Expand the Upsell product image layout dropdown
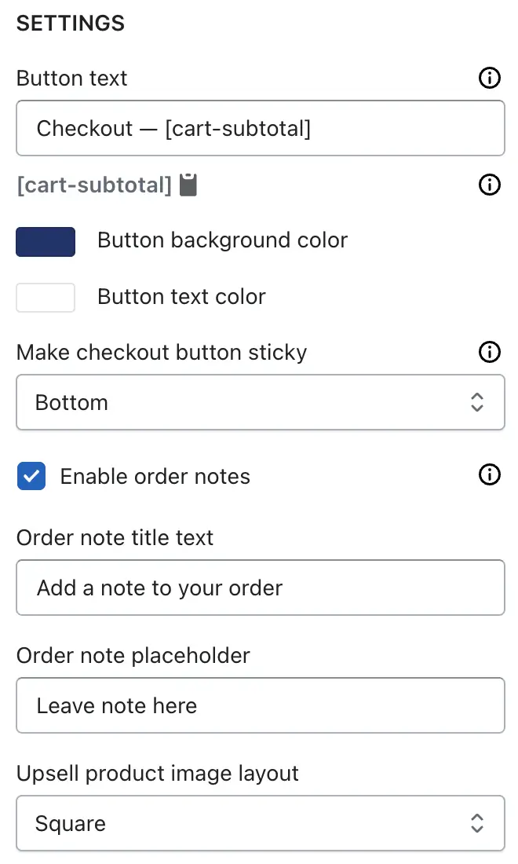The height and width of the screenshot is (864, 518). coord(261,823)
